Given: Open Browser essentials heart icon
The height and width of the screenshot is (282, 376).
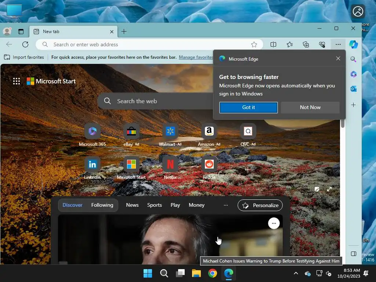Looking at the screenshot, I should tap(322, 44).
